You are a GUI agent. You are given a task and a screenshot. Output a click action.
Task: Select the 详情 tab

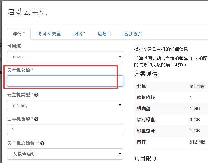[x=19, y=34]
